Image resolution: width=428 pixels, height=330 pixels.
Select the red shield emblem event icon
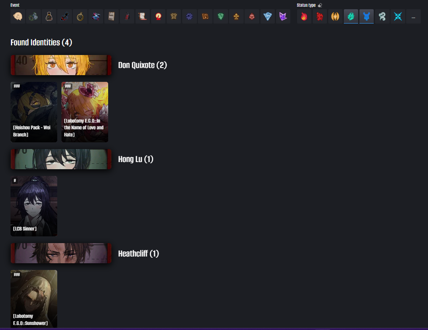(252, 16)
